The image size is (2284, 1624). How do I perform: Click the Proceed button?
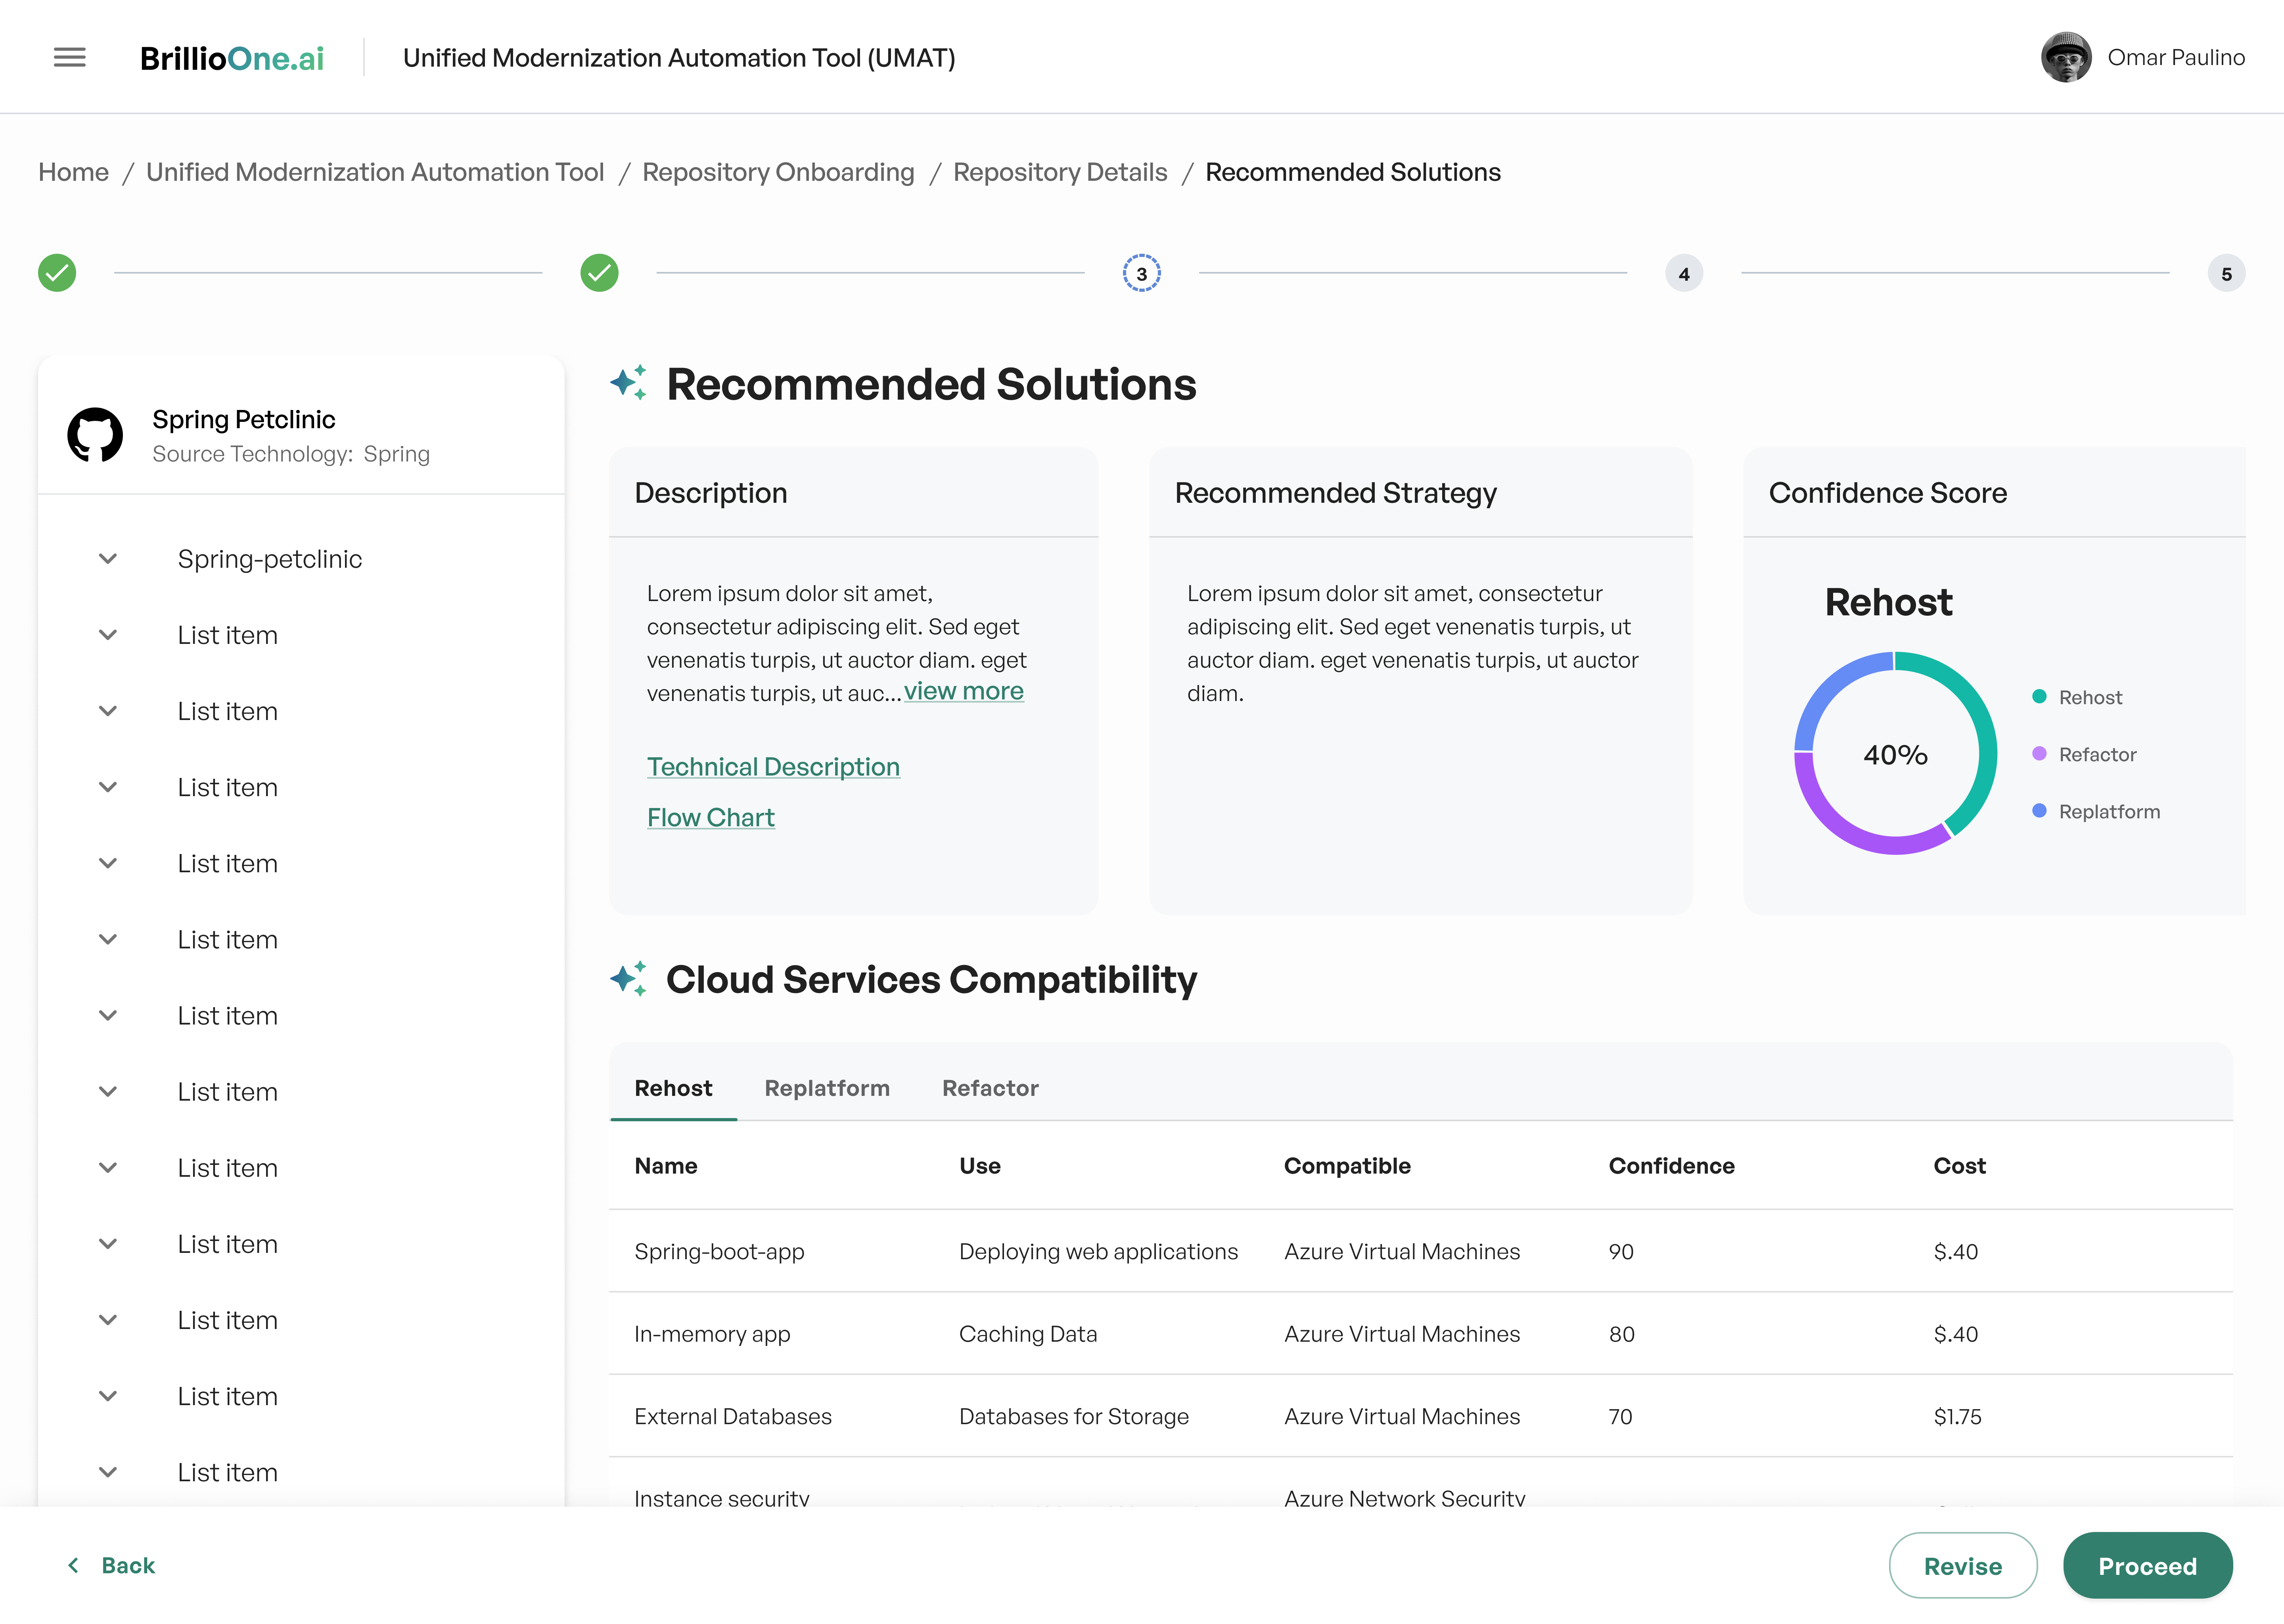(x=2147, y=1566)
